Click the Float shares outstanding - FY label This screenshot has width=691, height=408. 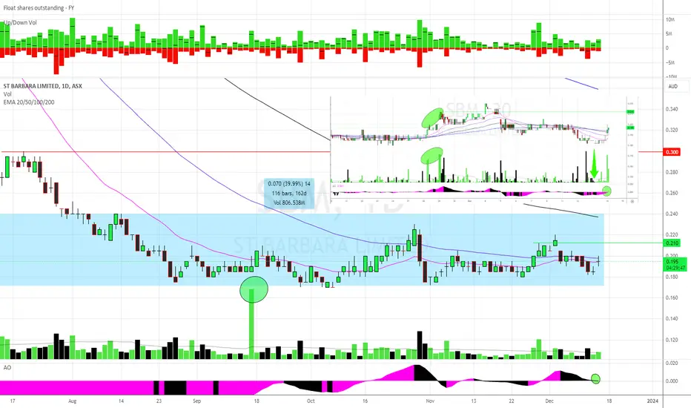[x=39, y=8]
